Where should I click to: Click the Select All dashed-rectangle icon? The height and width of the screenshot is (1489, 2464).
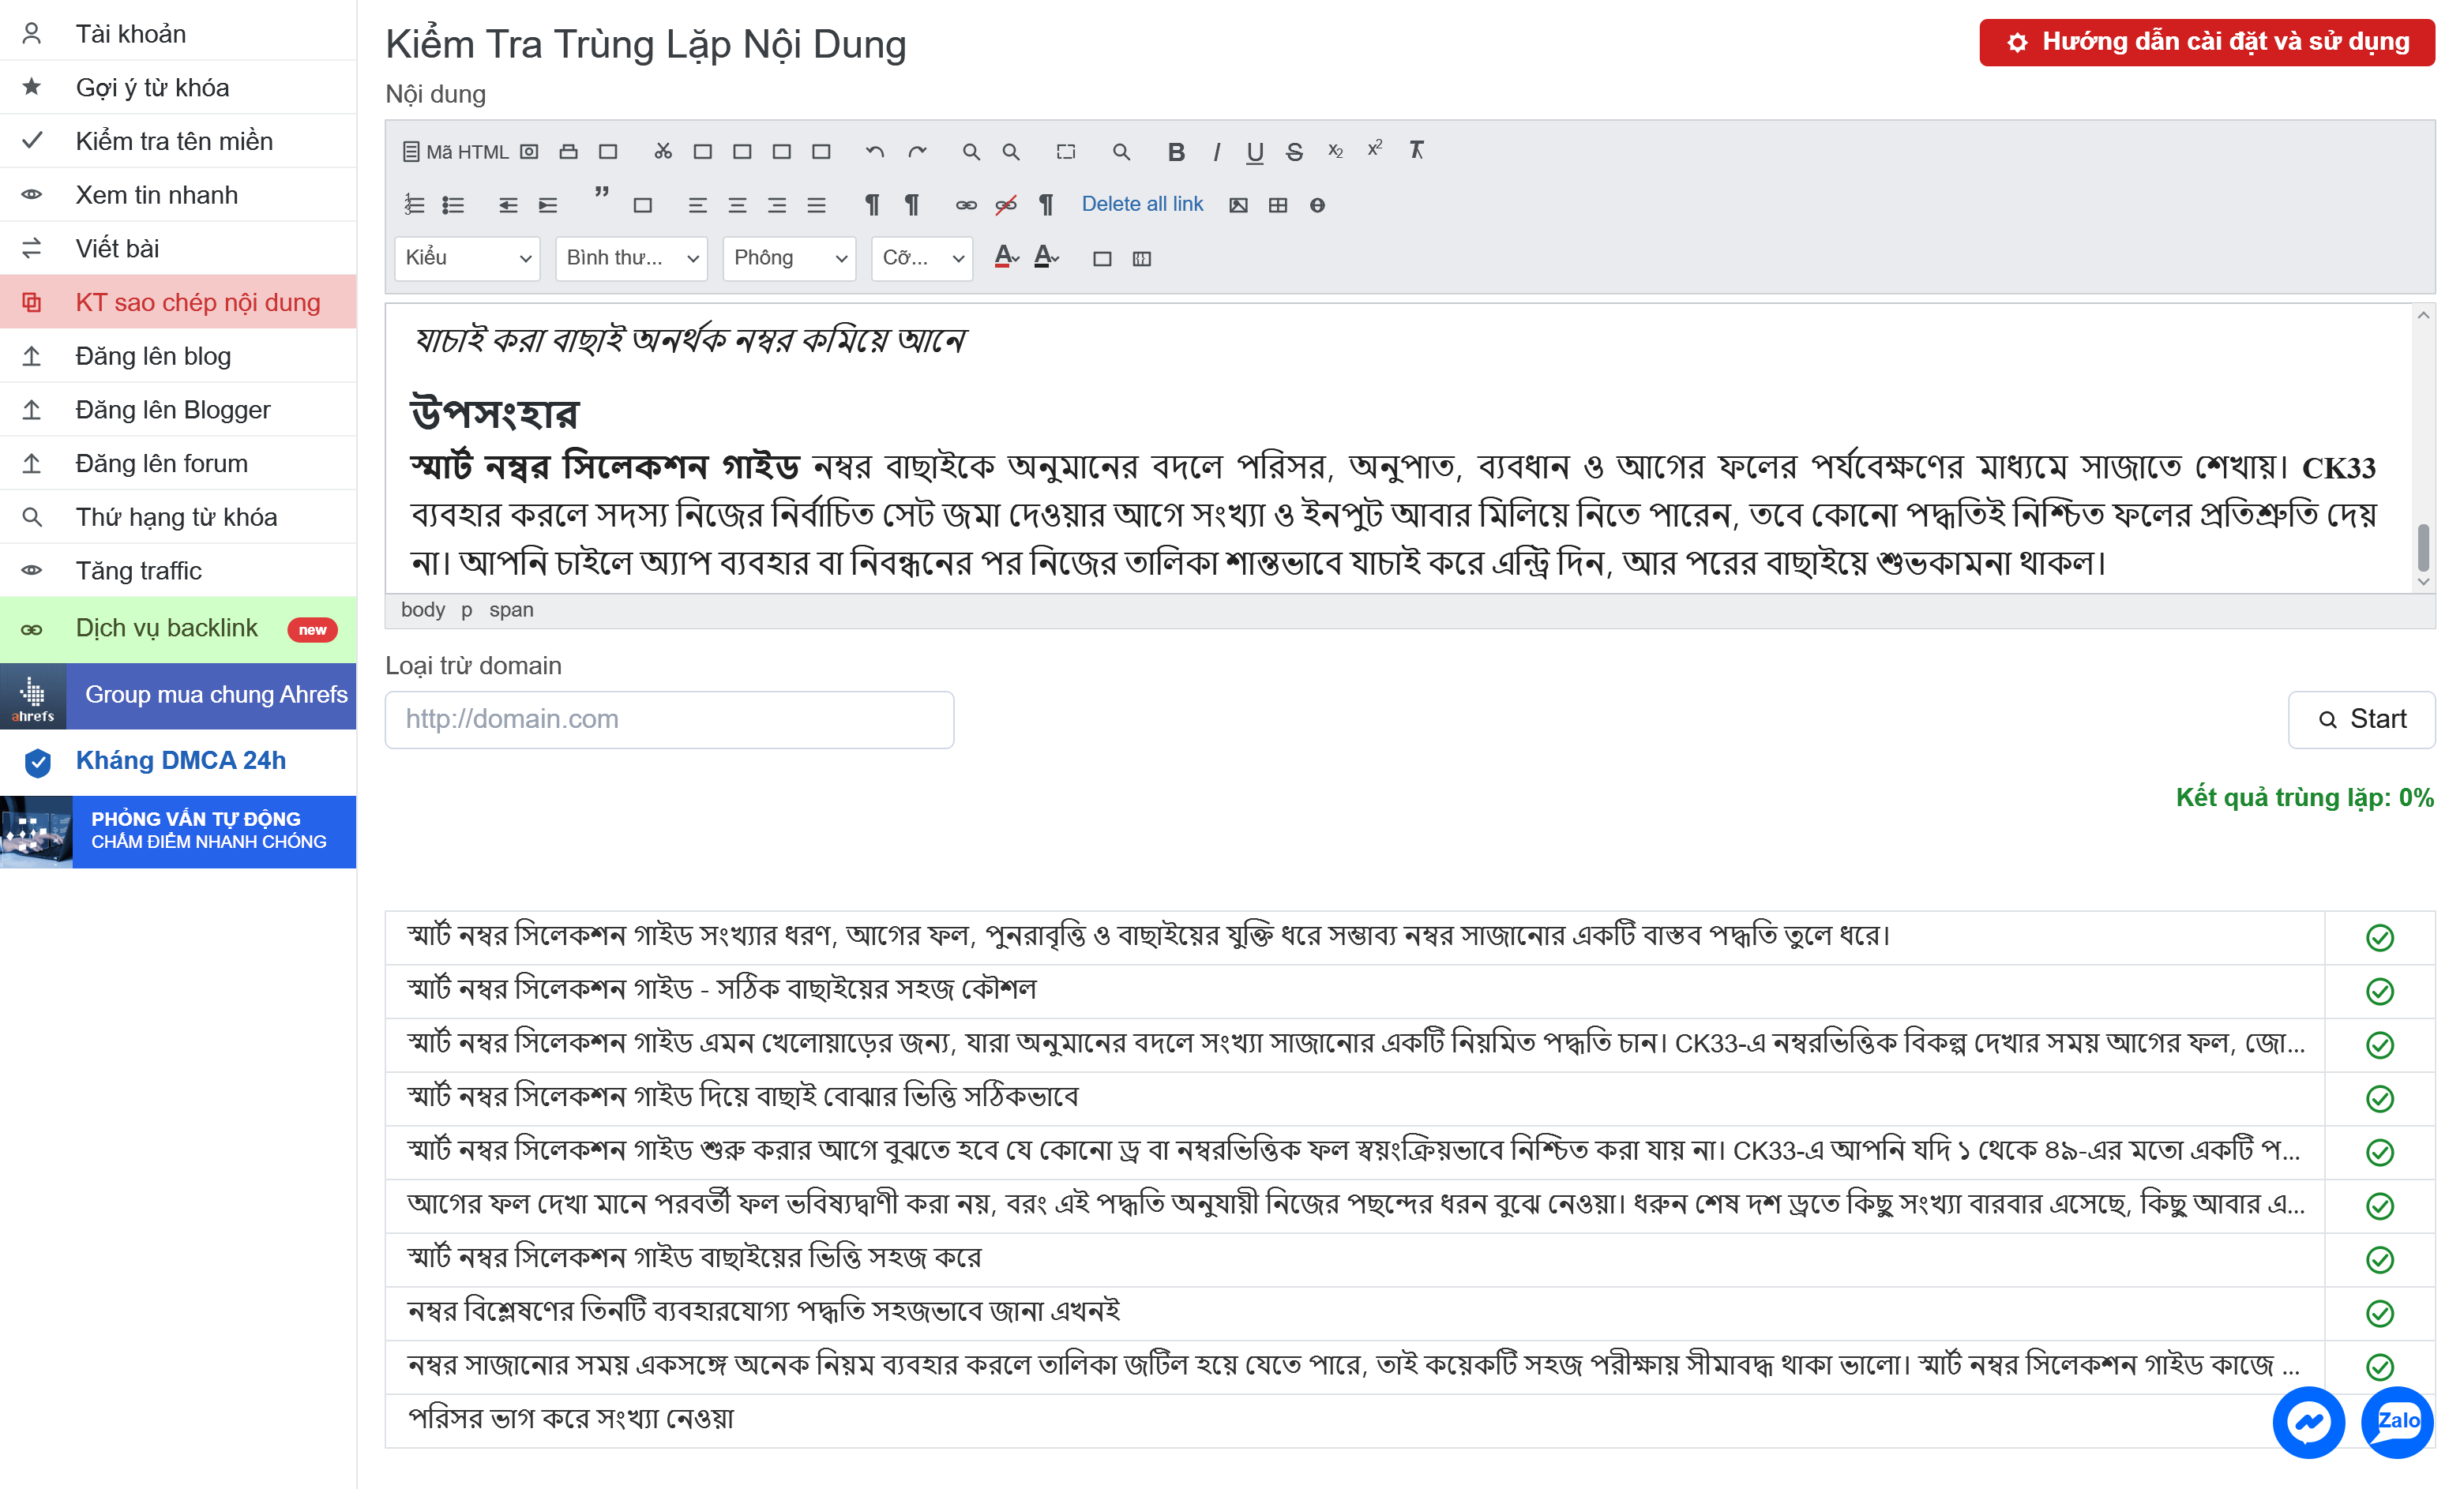point(1066,151)
